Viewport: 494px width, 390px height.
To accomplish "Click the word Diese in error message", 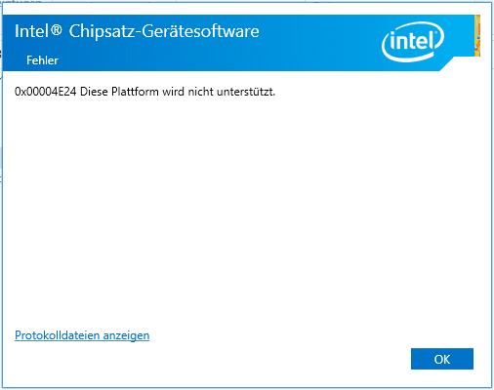I will pyautogui.click(x=94, y=92).
